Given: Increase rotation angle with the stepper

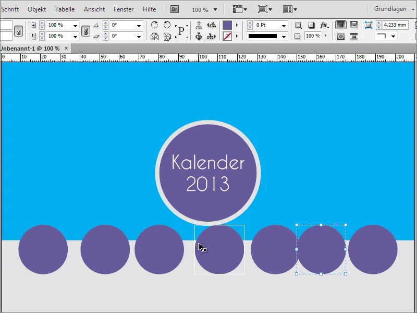Looking at the screenshot, I should tap(106, 23).
